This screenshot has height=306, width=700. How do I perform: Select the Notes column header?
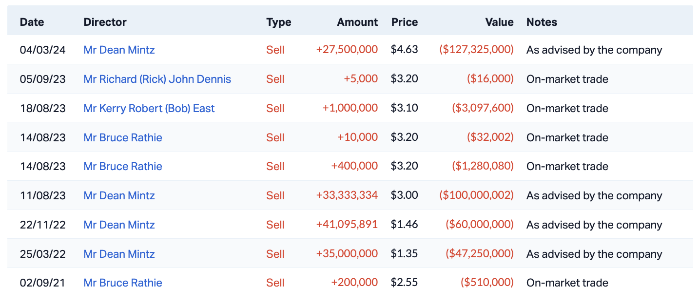pyautogui.click(x=542, y=22)
